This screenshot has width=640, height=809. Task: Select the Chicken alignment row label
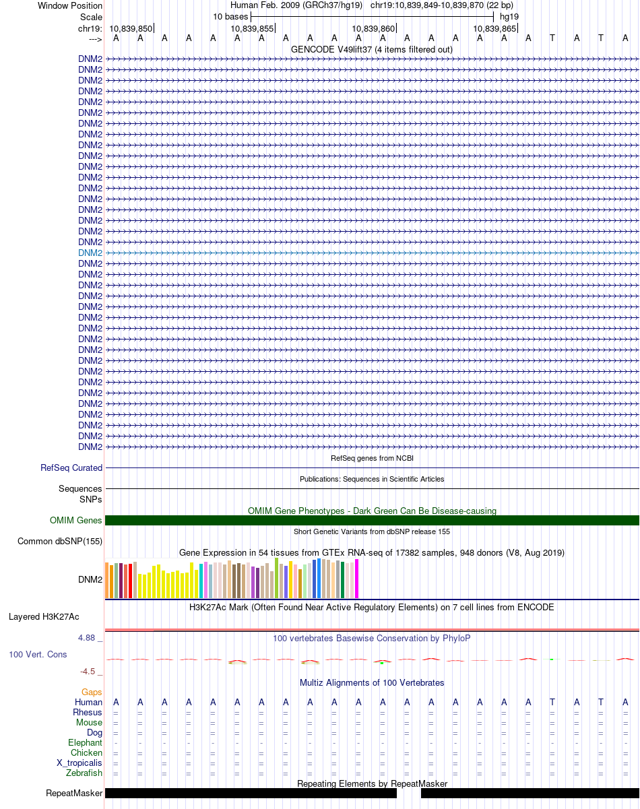coord(87,752)
